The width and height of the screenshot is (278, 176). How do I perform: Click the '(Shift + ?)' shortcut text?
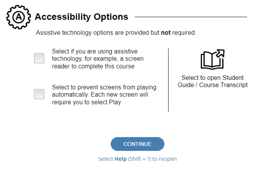coord(139,159)
